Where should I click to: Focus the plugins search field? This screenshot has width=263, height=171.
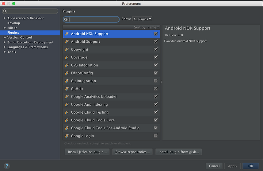[x=91, y=19]
